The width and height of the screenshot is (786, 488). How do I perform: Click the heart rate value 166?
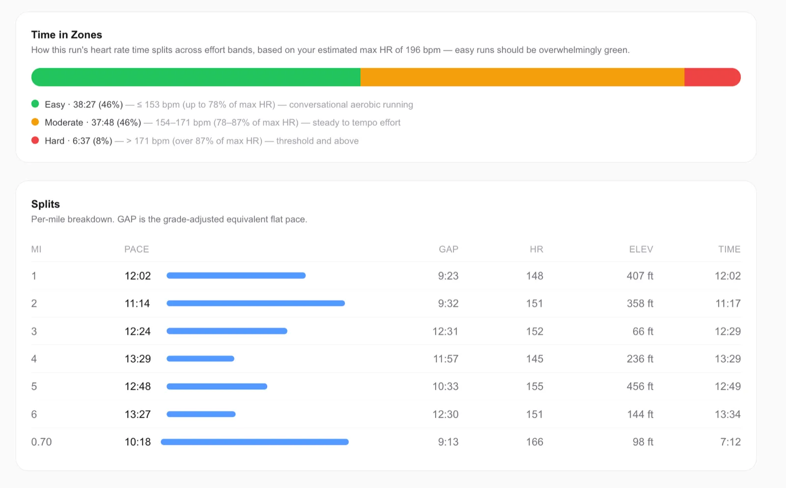click(535, 442)
